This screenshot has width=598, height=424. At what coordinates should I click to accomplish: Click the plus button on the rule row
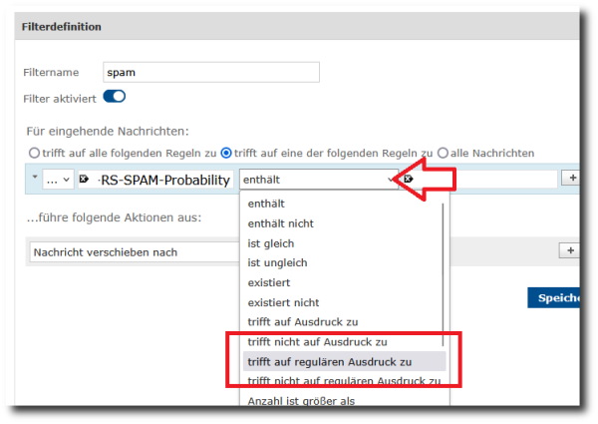572,179
